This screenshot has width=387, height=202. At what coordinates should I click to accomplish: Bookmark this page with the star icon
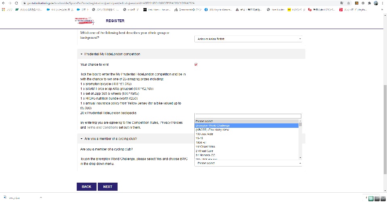[349, 3]
